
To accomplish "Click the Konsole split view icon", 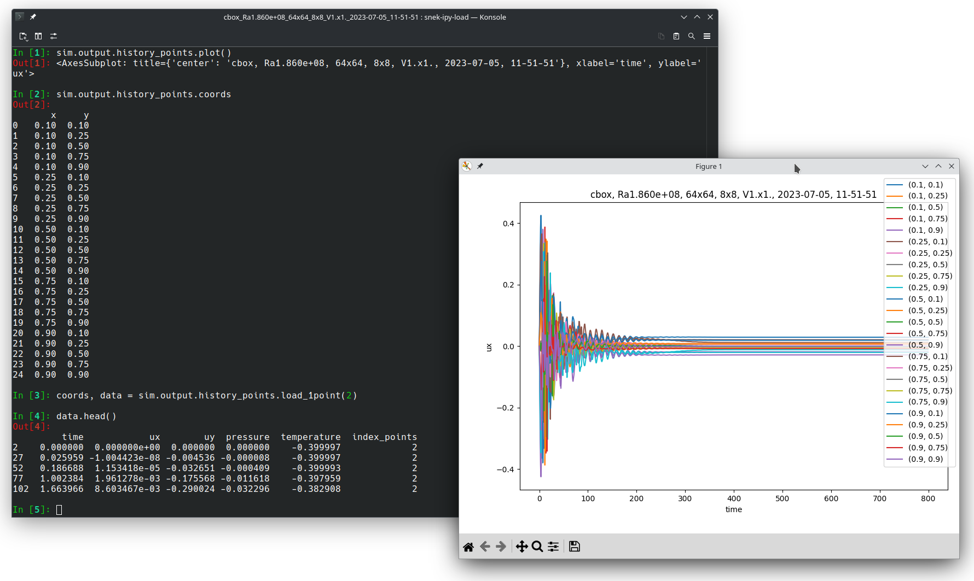I will [x=38, y=36].
